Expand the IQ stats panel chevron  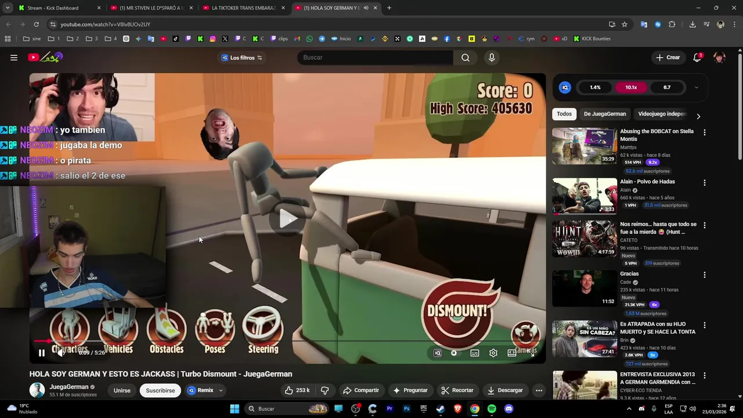click(x=696, y=88)
